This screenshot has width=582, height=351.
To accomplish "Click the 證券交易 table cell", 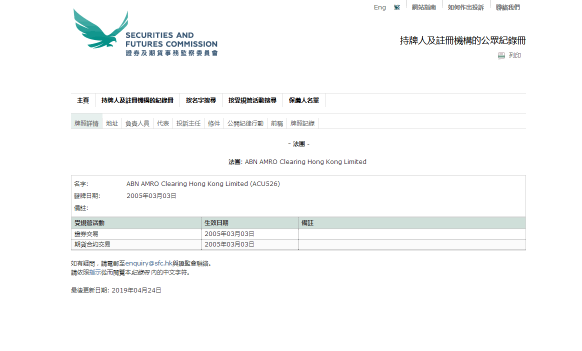I will [136, 234].
